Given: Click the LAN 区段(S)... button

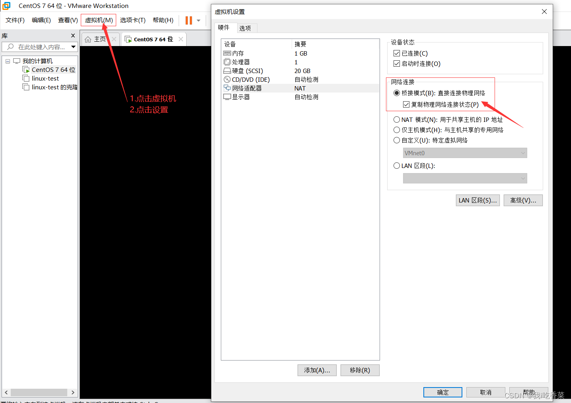Looking at the screenshot, I should click(478, 200).
